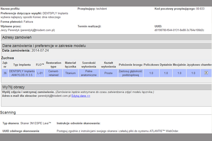This screenshot has height=141, width=212.
Task: Click 'Zastosuj głębokość poddziąsłową' margin position cell
Action: point(130,73)
